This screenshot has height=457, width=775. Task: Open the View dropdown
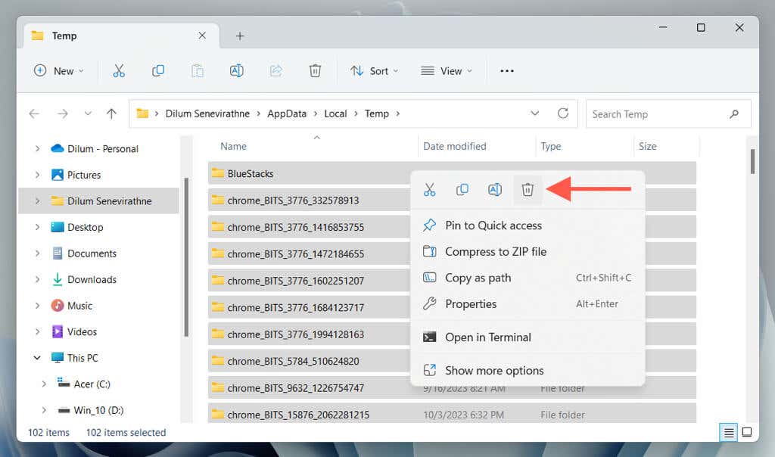click(x=447, y=71)
